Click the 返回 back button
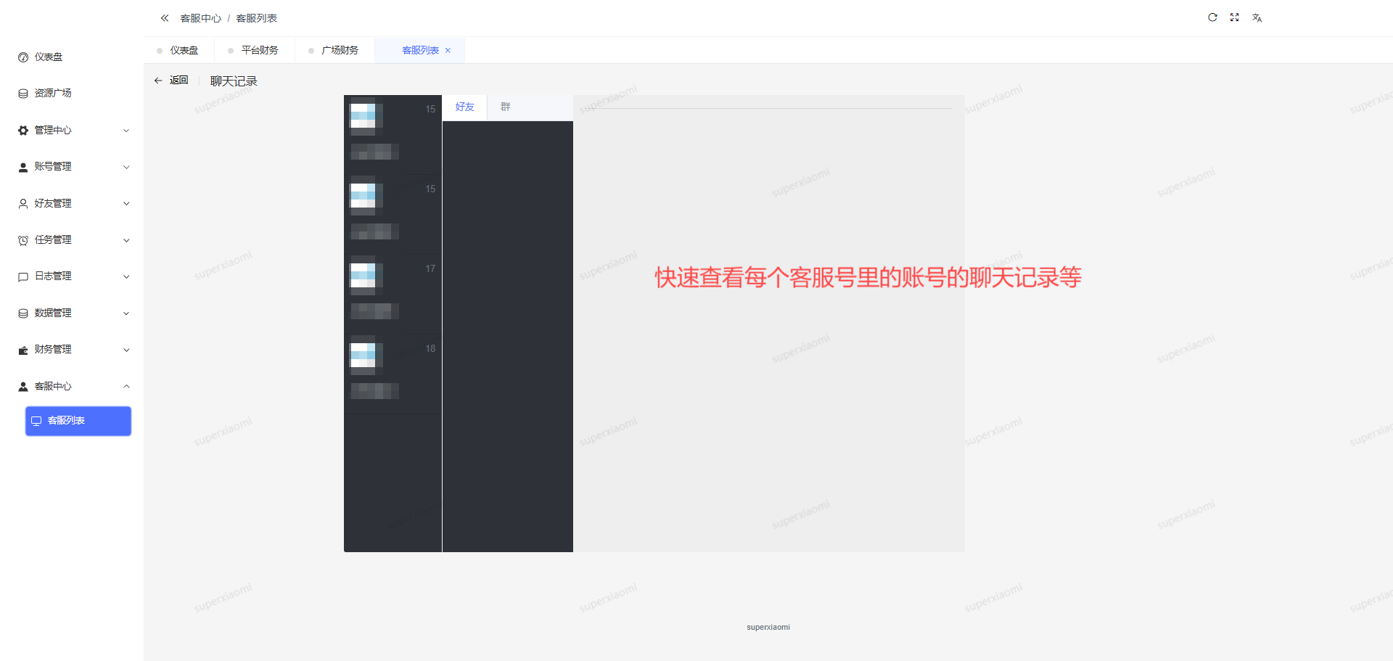The width and height of the screenshot is (1393, 661). coord(171,81)
